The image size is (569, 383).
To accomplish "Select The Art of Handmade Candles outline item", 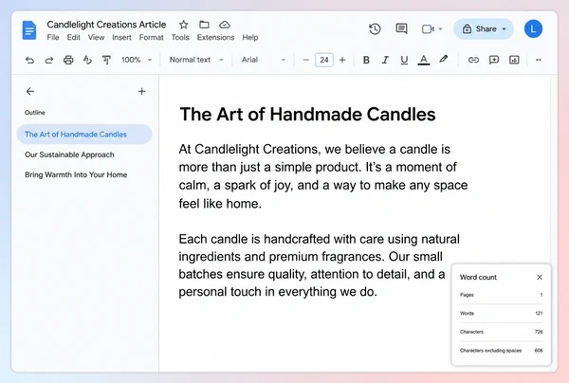I will click(84, 135).
